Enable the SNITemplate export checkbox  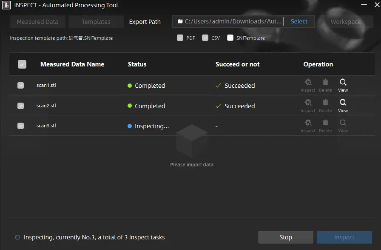(x=230, y=38)
